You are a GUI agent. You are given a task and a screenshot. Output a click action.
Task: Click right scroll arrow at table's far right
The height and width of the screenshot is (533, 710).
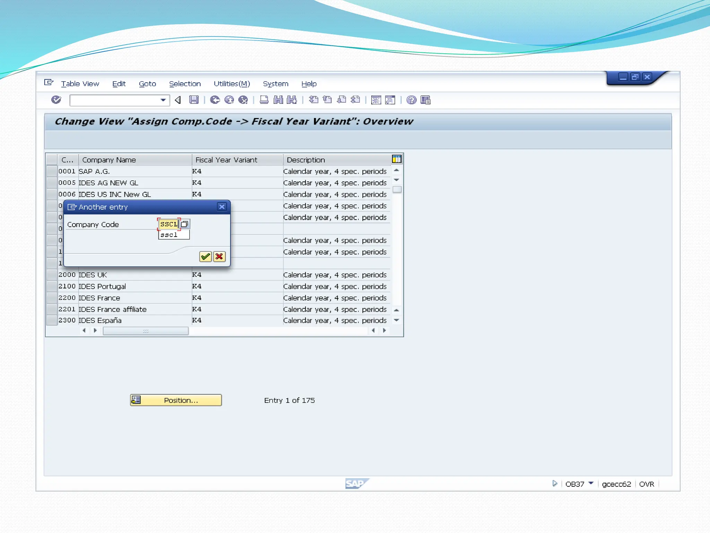(384, 331)
